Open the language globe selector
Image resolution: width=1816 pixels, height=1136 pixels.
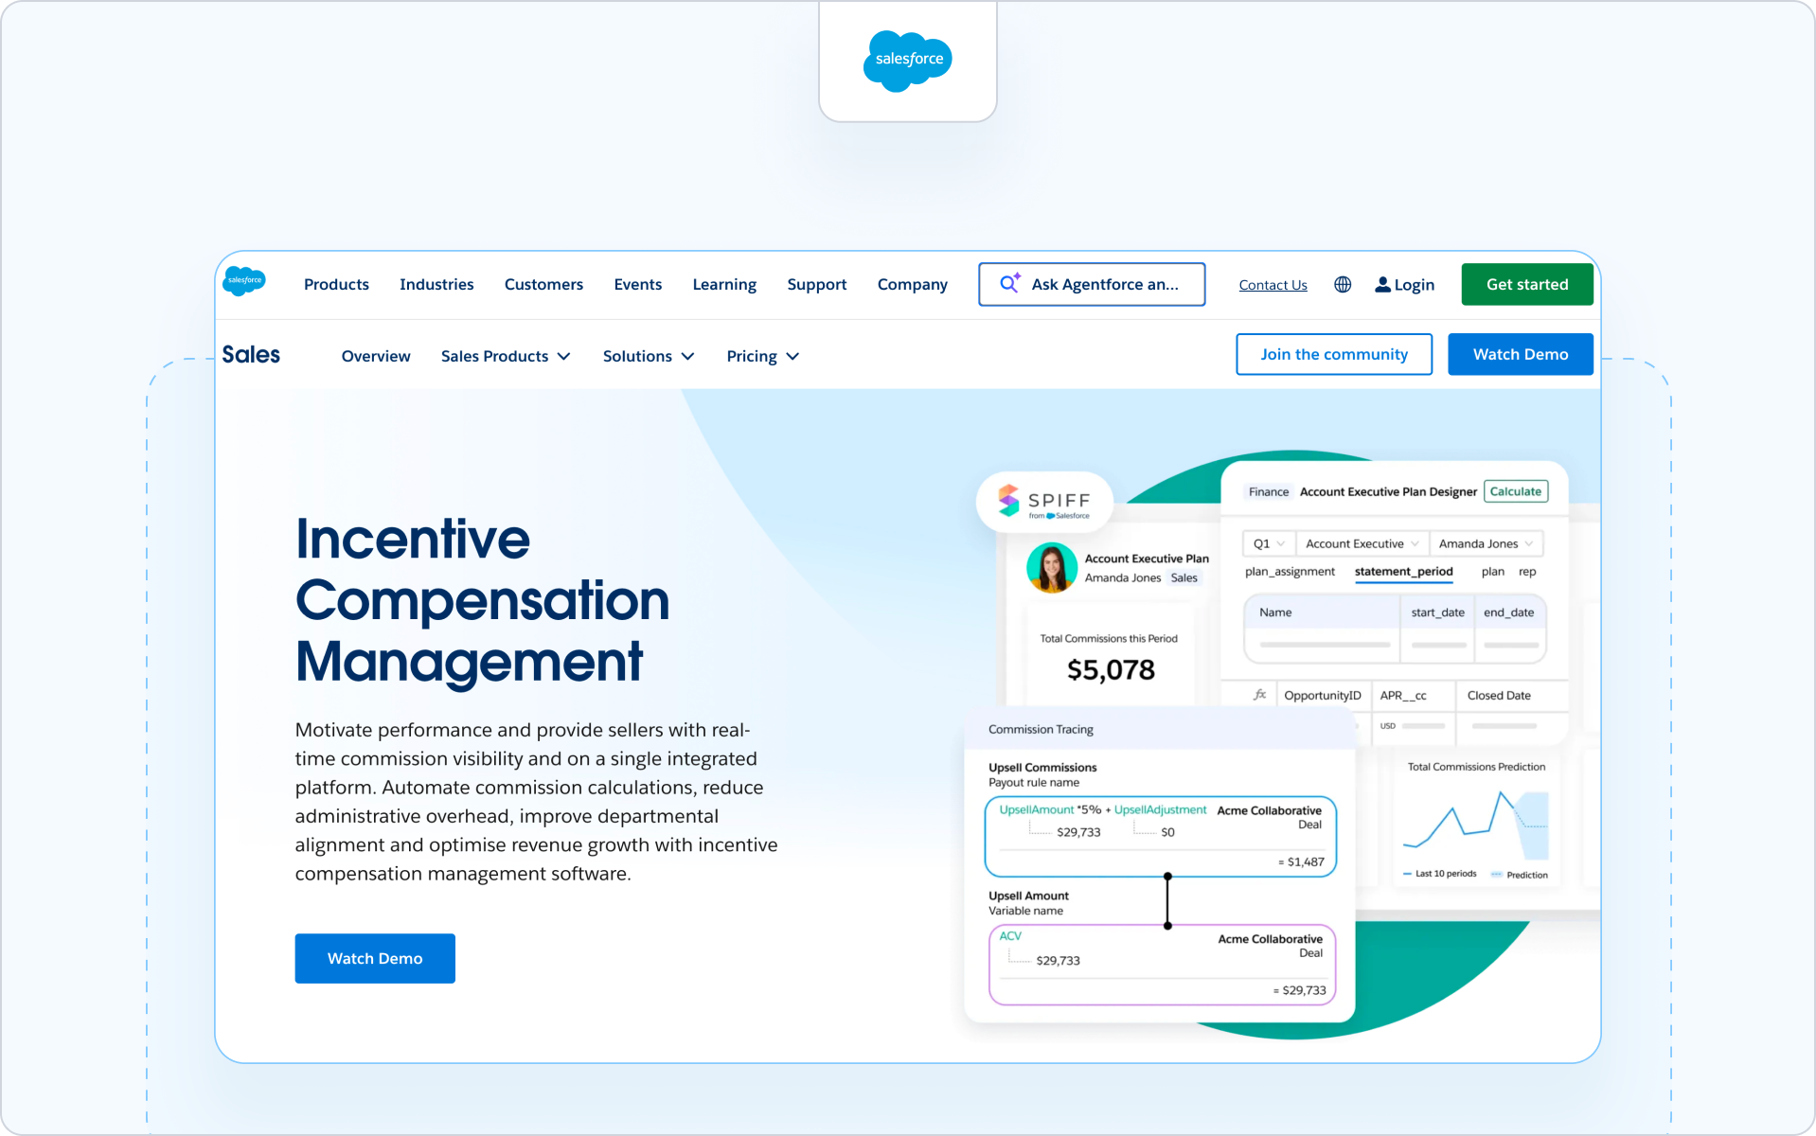1343,284
